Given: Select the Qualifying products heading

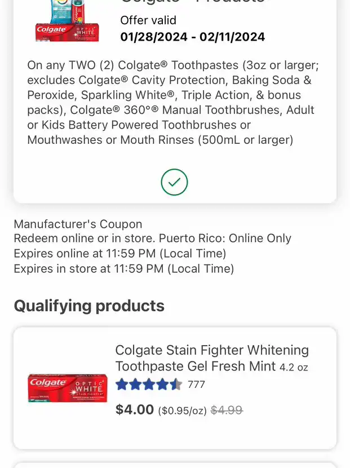Looking at the screenshot, I should pyautogui.click(x=89, y=306).
